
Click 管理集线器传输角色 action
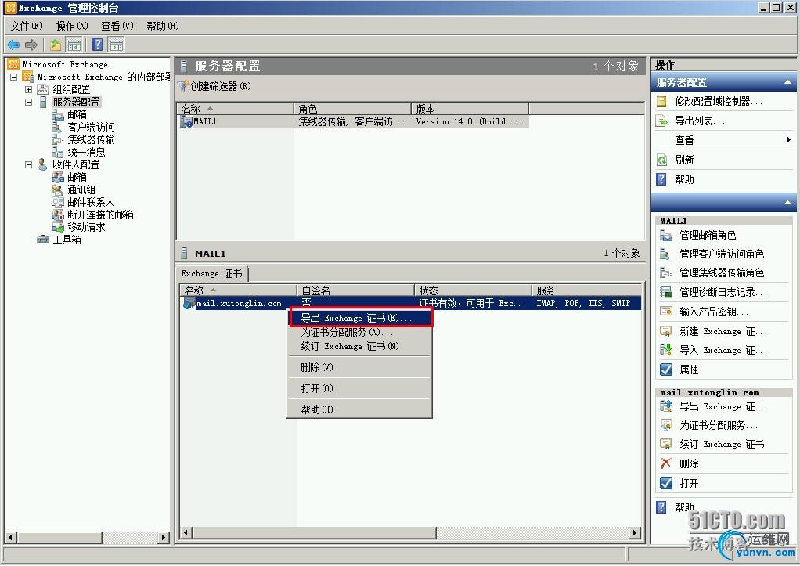pyautogui.click(x=722, y=272)
